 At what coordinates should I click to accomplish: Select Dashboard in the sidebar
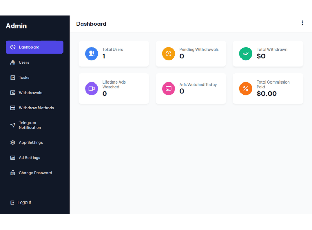[34, 47]
